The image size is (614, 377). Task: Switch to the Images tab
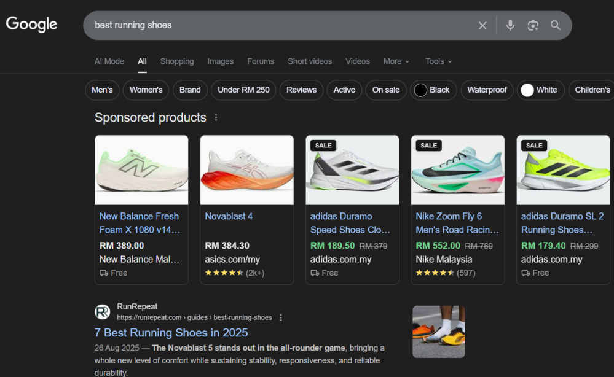pos(220,61)
